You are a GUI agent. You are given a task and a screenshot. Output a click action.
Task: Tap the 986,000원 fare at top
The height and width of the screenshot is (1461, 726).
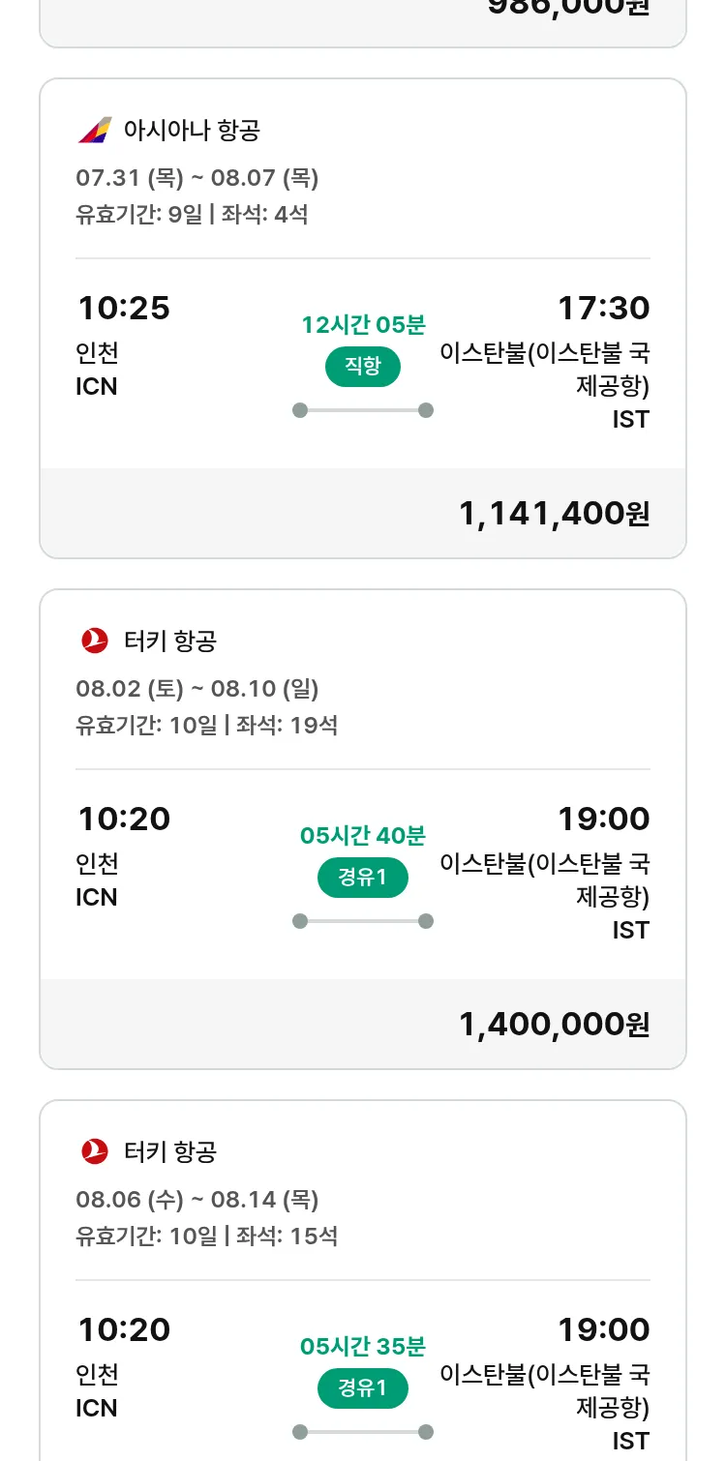[567, 8]
